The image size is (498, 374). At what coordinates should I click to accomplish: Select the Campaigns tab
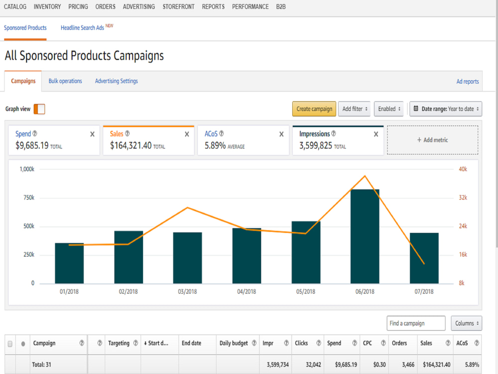(x=23, y=81)
